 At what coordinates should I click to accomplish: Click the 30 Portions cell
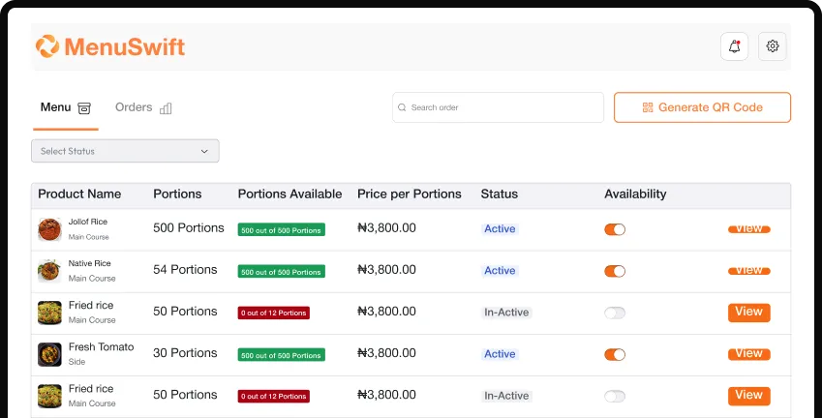click(185, 353)
